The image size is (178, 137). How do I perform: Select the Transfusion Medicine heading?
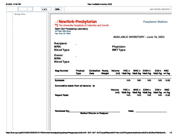155,22
